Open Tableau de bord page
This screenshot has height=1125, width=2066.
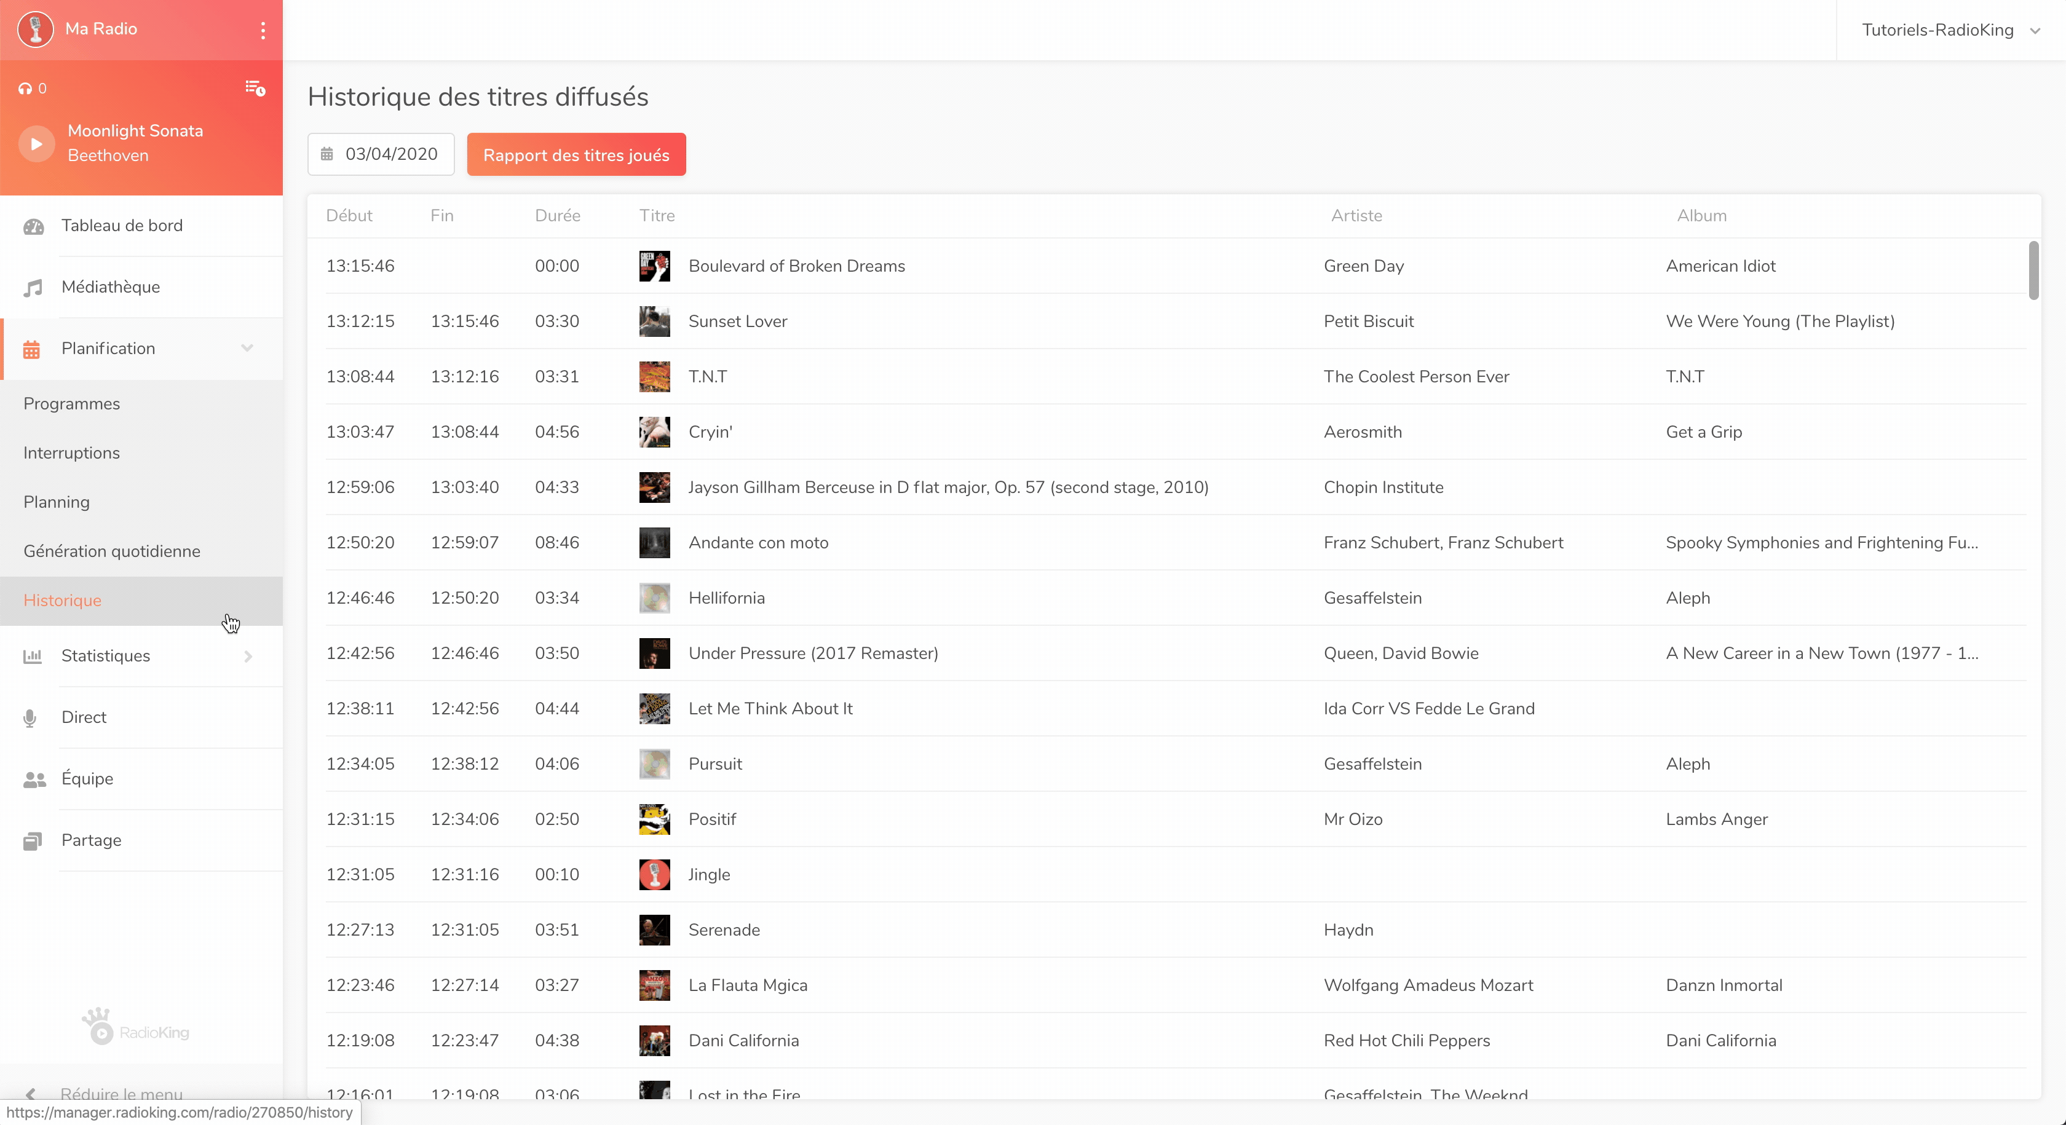tap(141, 226)
